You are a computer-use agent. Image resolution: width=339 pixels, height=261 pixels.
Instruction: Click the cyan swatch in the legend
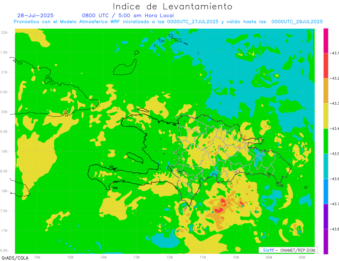[x=326, y=166]
